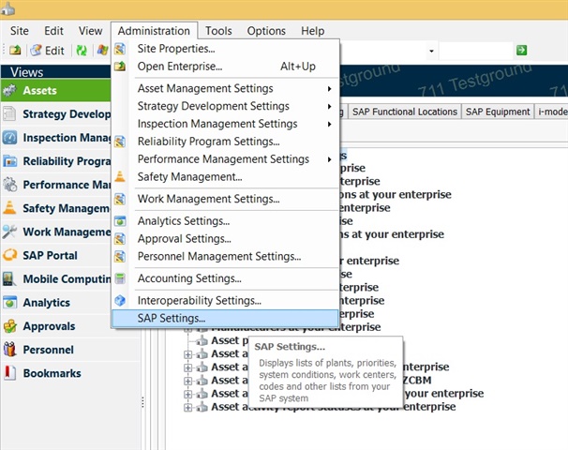Open the View menu
568x450 pixels.
click(x=91, y=31)
